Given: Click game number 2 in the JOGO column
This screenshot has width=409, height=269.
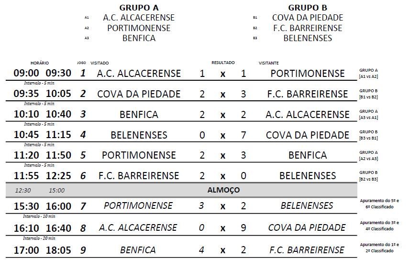Looking at the screenshot, I should [x=83, y=94].
